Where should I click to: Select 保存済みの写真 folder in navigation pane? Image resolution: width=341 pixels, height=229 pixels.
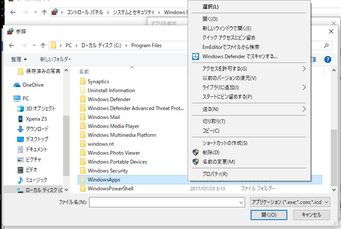click(x=39, y=71)
